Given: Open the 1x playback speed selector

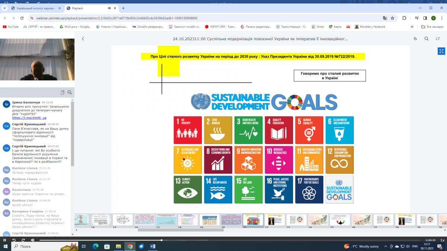Looking at the screenshot, I should point(442,240).
